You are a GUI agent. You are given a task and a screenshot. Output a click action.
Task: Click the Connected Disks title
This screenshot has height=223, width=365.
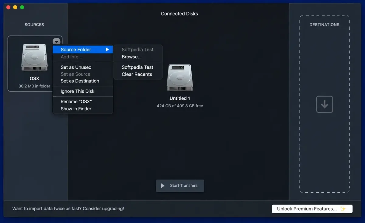coord(179,14)
